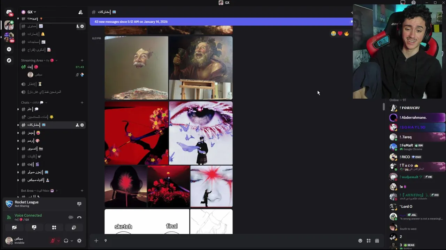
Task: Open the إحزر-سولو channel
Action: (x=52, y=172)
